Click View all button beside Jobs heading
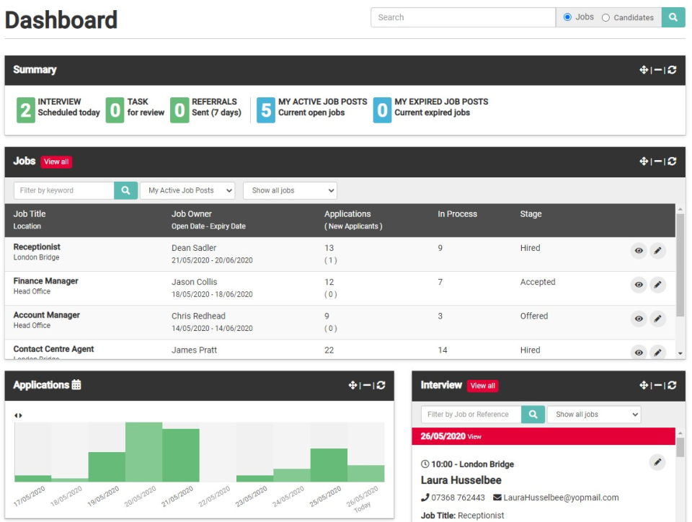This screenshot has height=522, width=692. click(56, 162)
